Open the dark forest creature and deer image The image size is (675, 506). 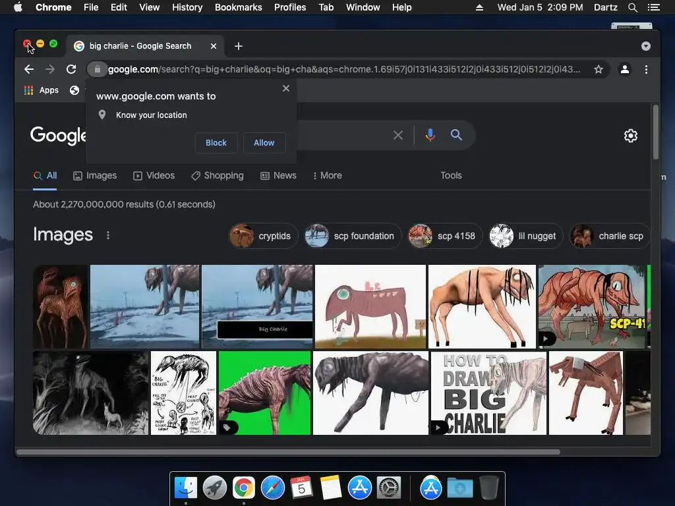[x=90, y=393]
